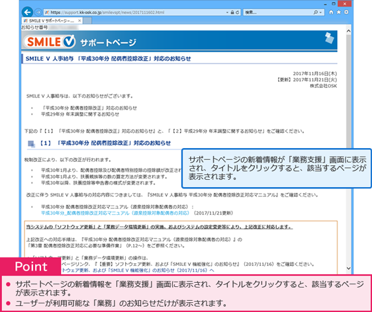Click the お知らせ番号 label text

(x=34, y=27)
